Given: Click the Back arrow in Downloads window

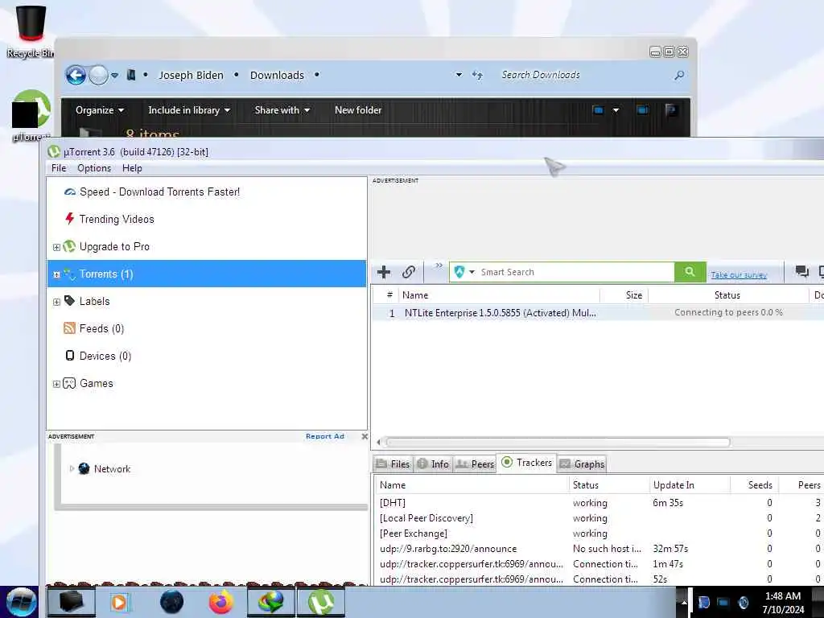Looking at the screenshot, I should (76, 75).
